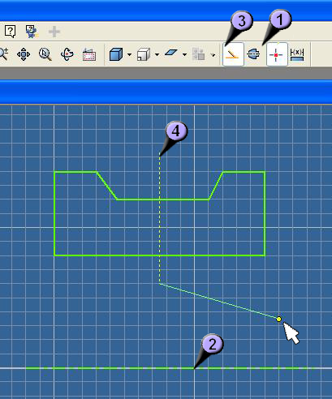This screenshot has height=399, width=332.
Task: Click the blue datum plane icon
Action: click(170, 53)
